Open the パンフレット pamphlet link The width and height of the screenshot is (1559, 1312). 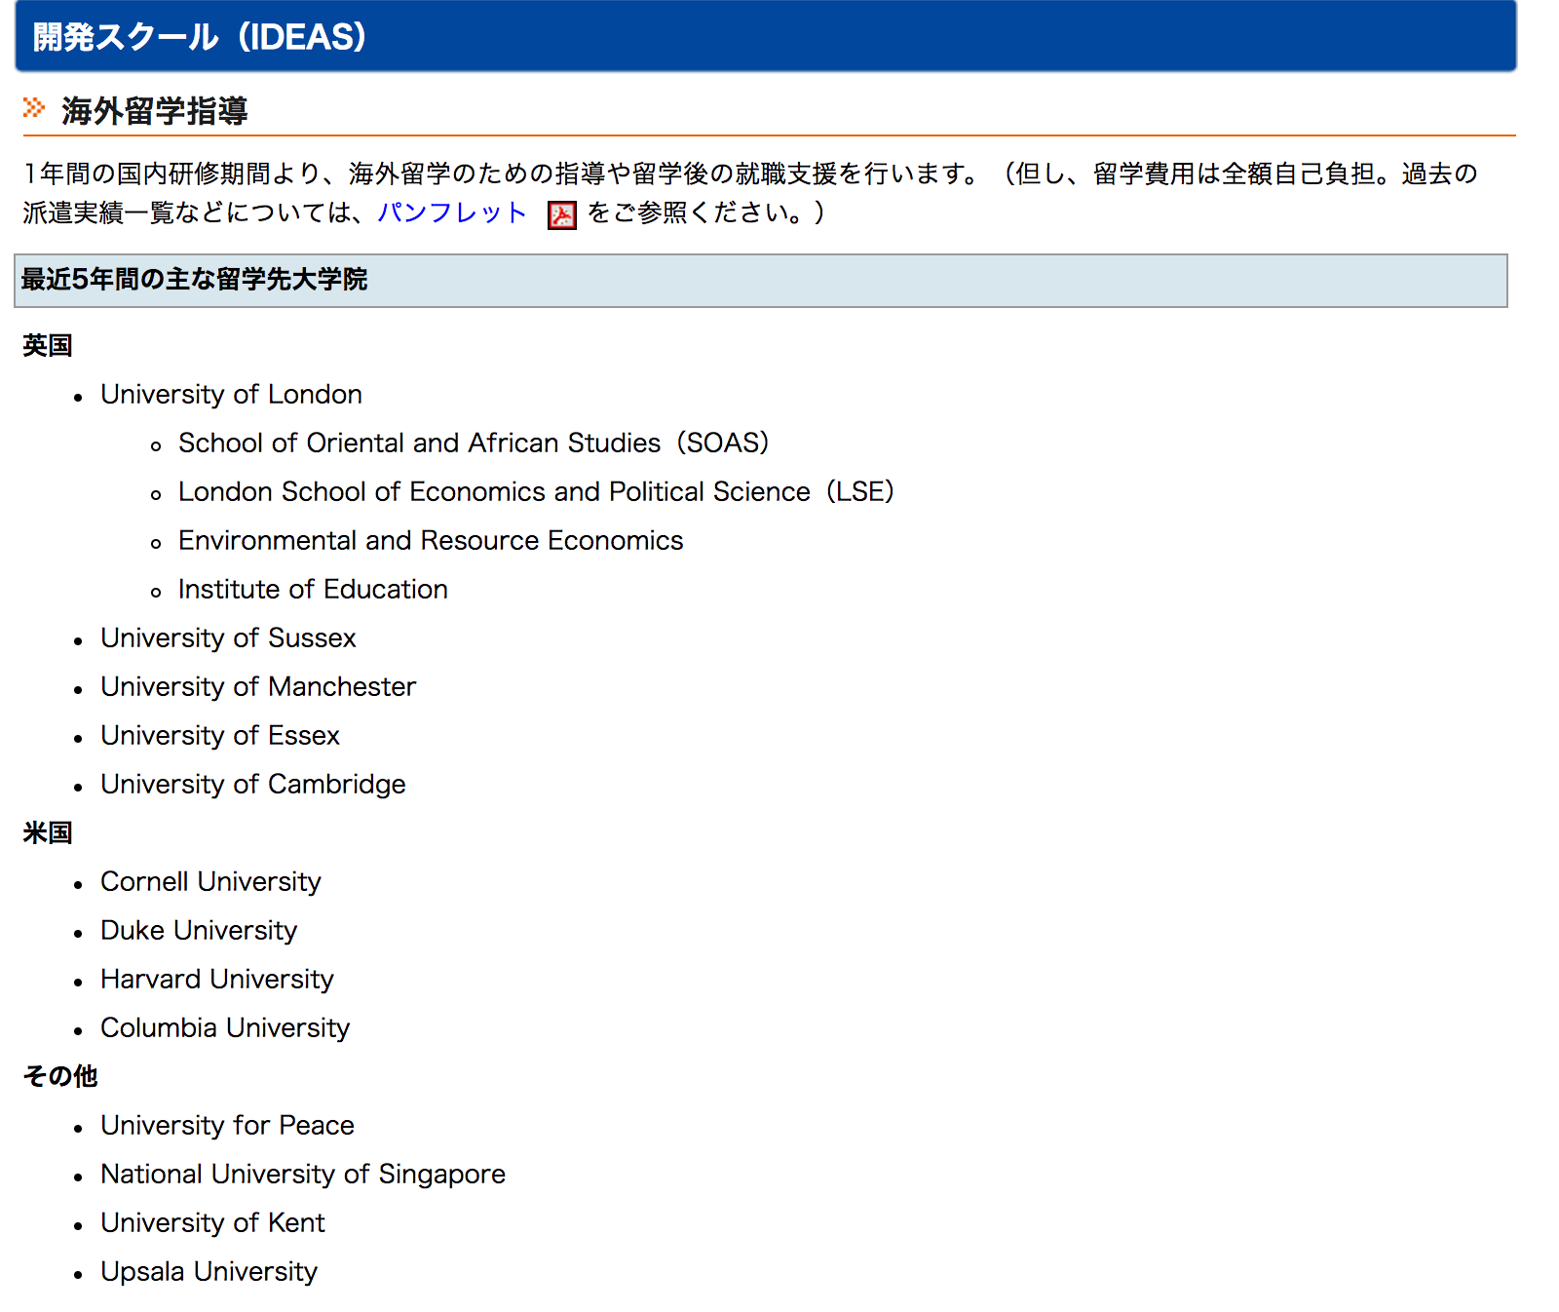click(452, 212)
